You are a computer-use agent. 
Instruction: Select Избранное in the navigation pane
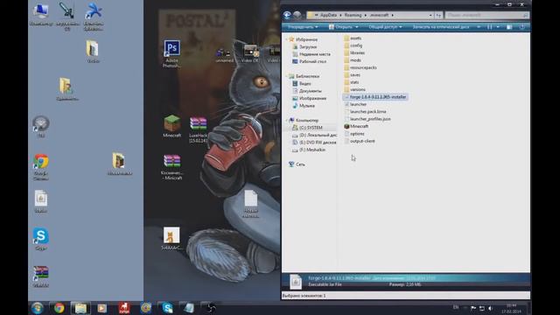pyautogui.click(x=306, y=39)
